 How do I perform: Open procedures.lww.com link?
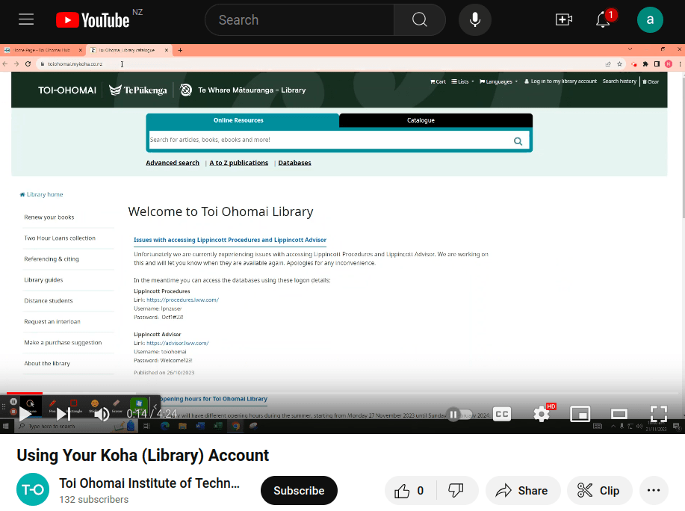tap(182, 300)
